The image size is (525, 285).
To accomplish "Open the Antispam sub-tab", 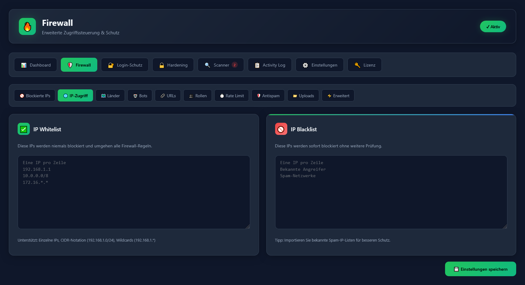I will 268,96.
